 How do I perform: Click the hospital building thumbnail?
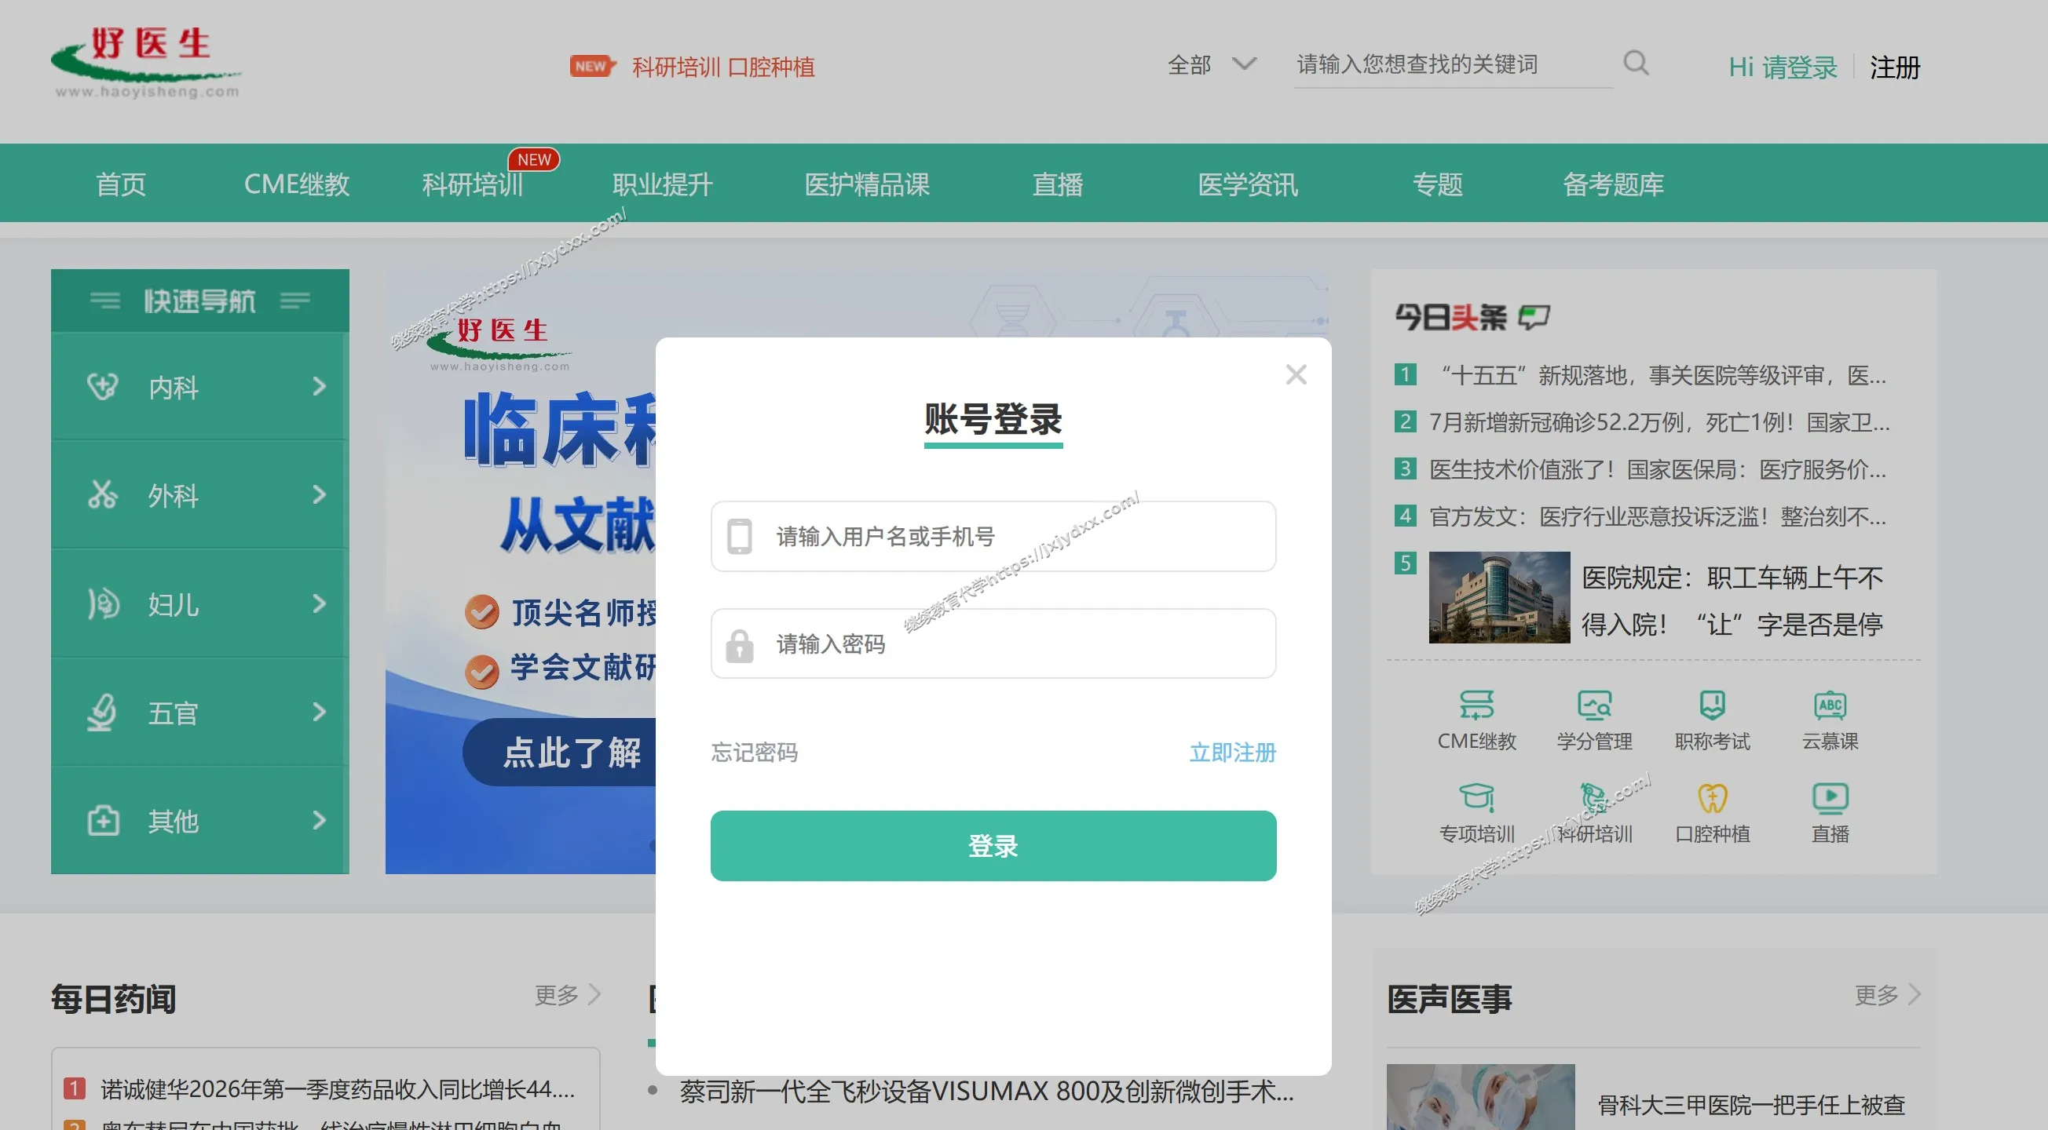pyautogui.click(x=1499, y=597)
